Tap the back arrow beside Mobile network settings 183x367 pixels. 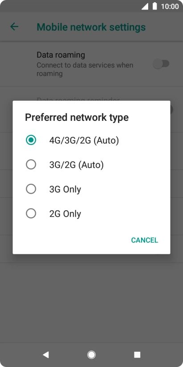tap(14, 27)
